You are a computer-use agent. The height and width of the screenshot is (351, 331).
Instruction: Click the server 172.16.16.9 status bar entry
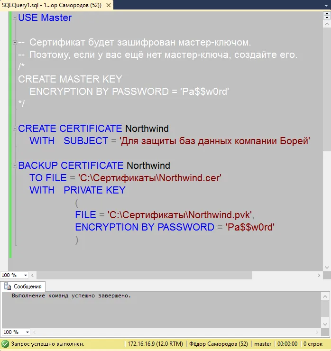point(155,343)
